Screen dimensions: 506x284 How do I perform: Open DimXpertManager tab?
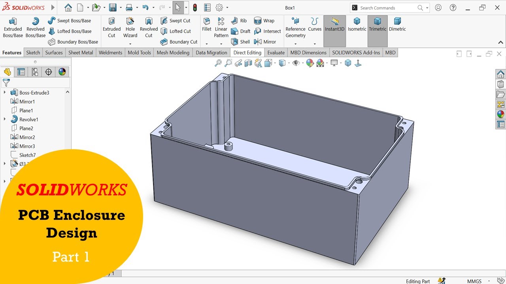pyautogui.click(x=49, y=72)
